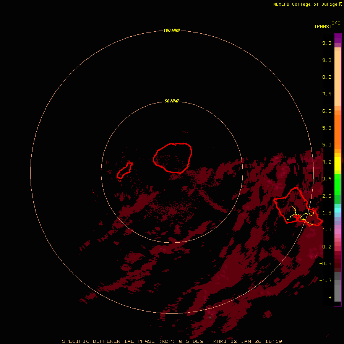Click the DKD label above the color scale

[336, 23]
